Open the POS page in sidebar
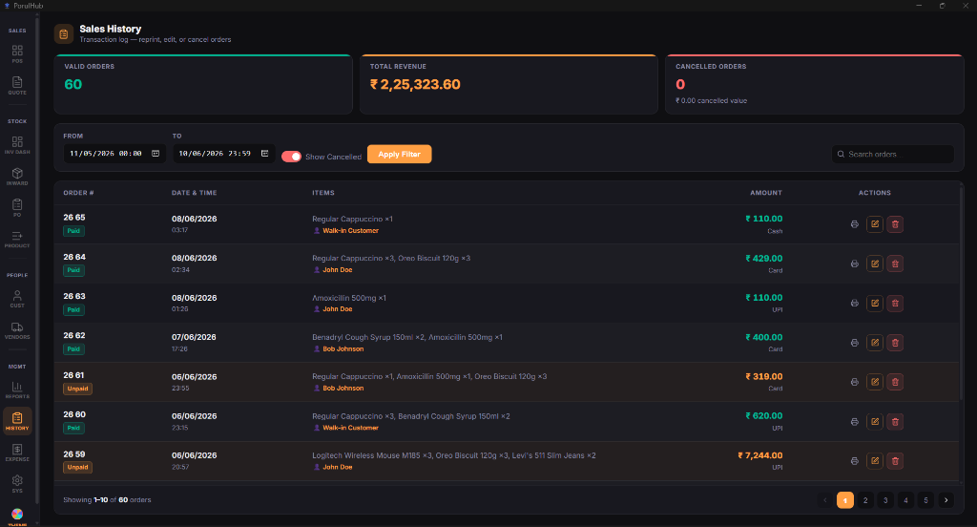 17,53
